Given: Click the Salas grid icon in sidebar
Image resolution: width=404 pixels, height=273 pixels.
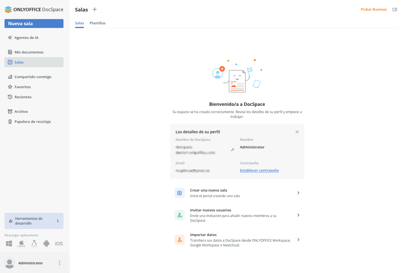Looking at the screenshot, I should tap(10, 62).
